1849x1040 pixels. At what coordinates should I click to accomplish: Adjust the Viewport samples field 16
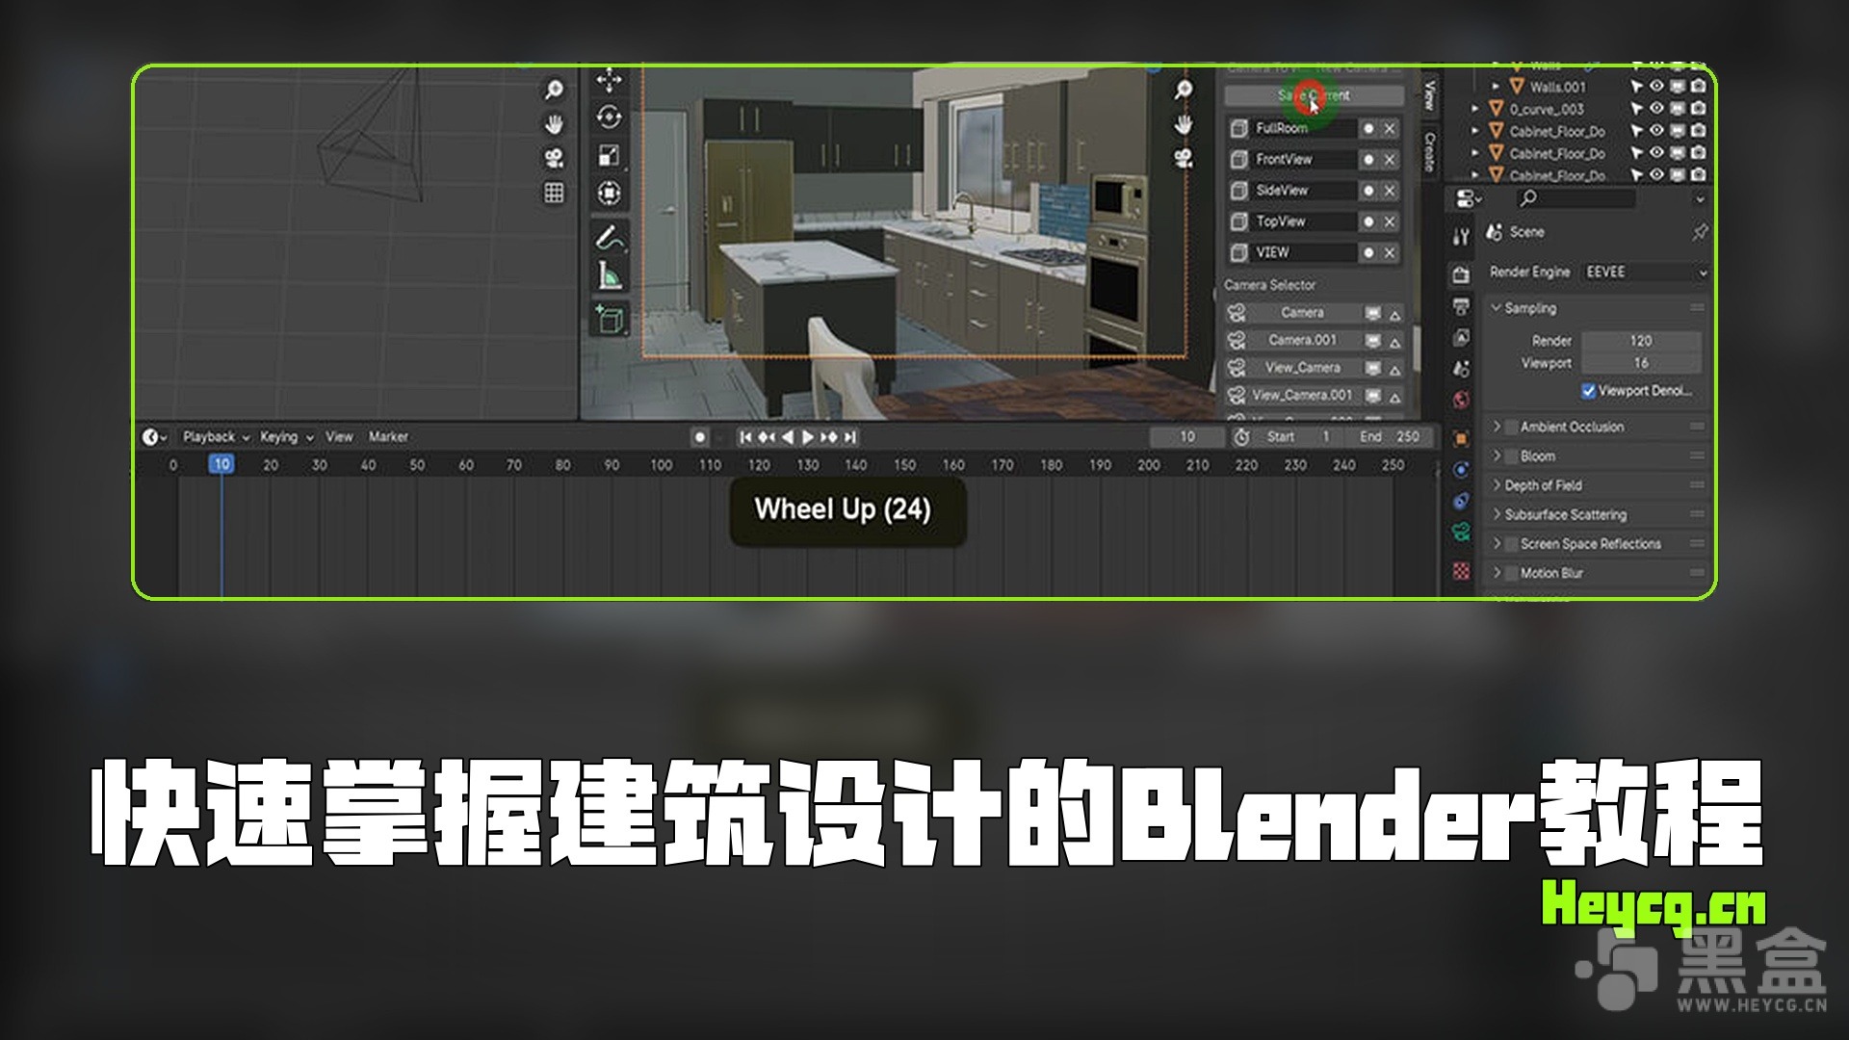click(1641, 363)
